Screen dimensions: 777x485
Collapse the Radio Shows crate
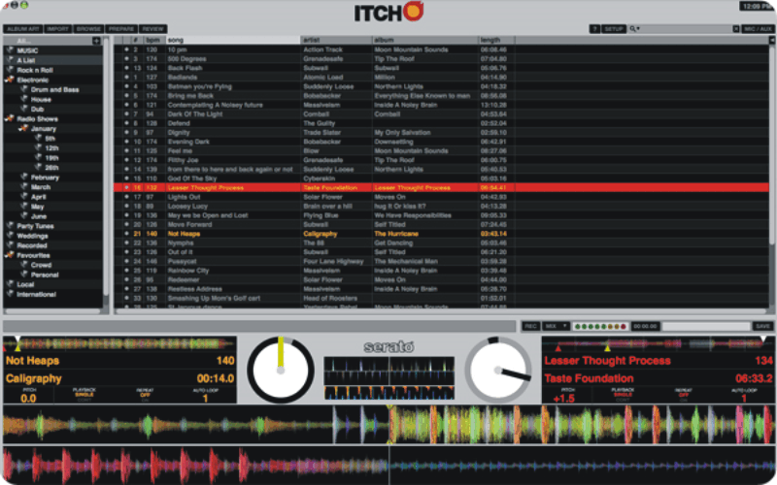coord(9,118)
